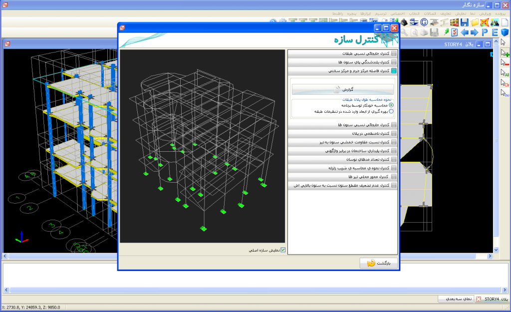Select بهره گیری از ابعاد وارد شده radio option
The width and height of the screenshot is (511, 312).
click(x=391, y=112)
